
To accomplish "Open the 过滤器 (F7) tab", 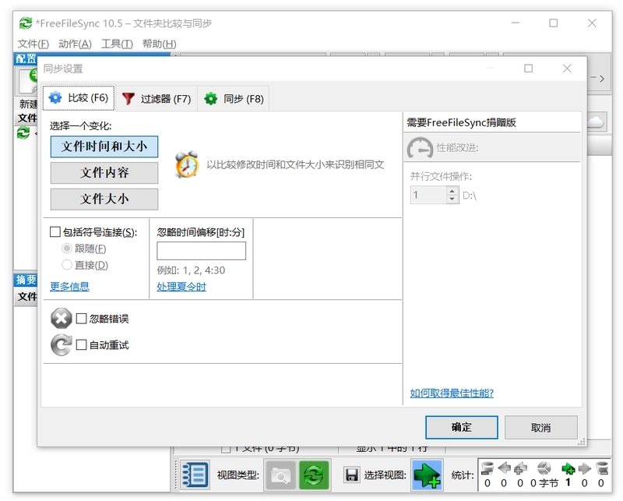I will [157, 99].
